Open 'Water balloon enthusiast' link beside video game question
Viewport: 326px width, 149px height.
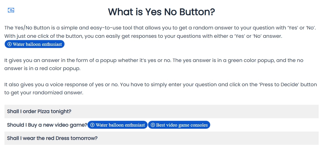point(120,125)
